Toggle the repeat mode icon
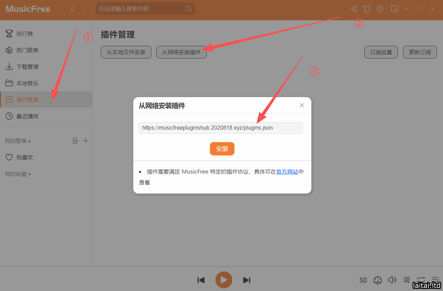This screenshot has height=291, width=443. click(421, 280)
